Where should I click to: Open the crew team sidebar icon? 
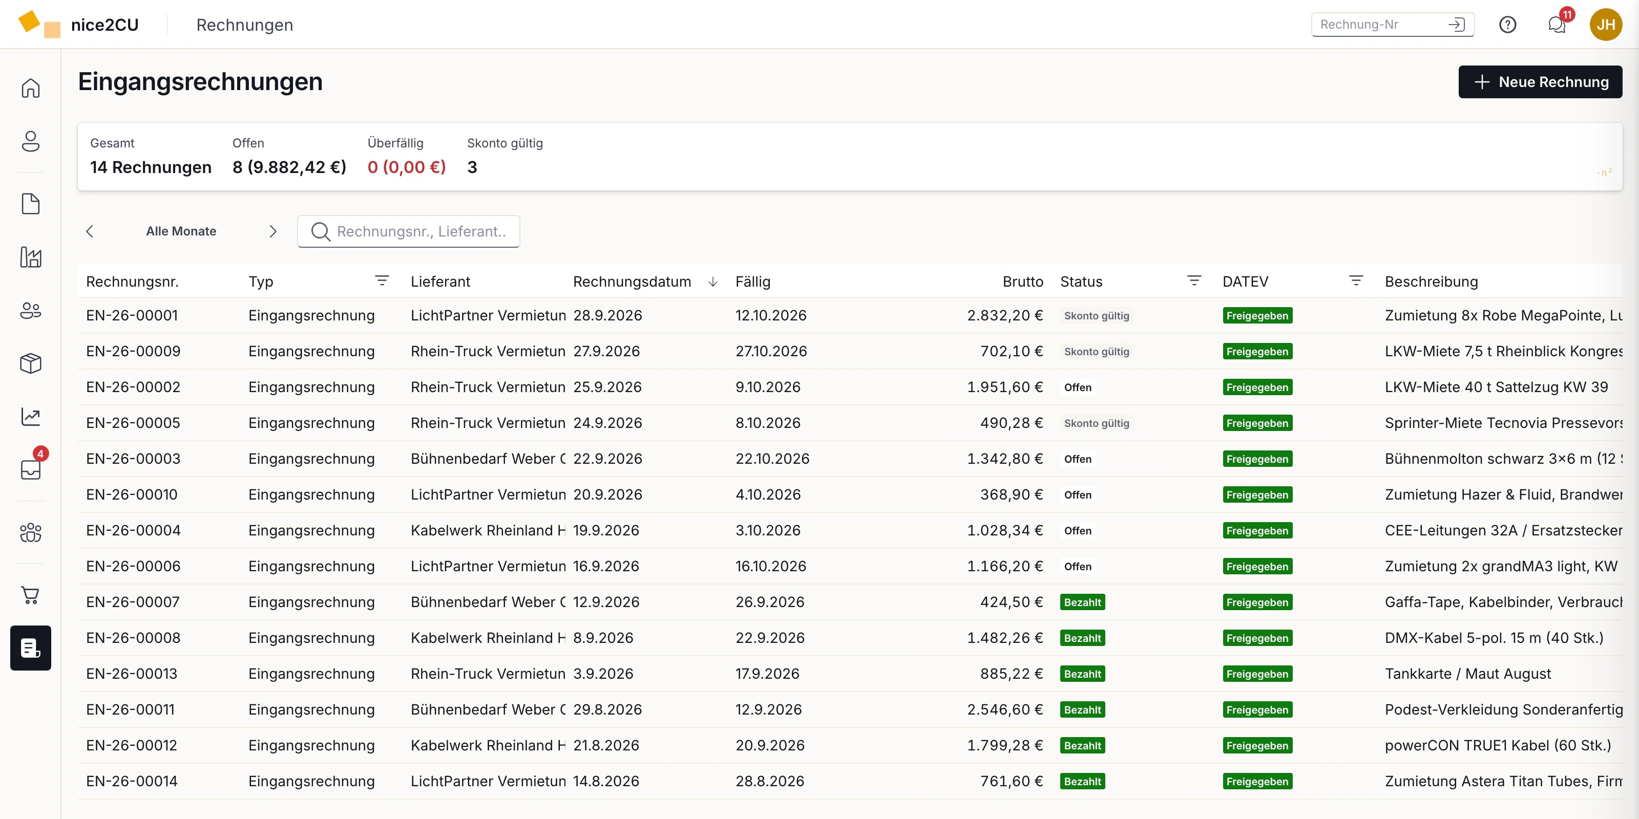point(31,532)
